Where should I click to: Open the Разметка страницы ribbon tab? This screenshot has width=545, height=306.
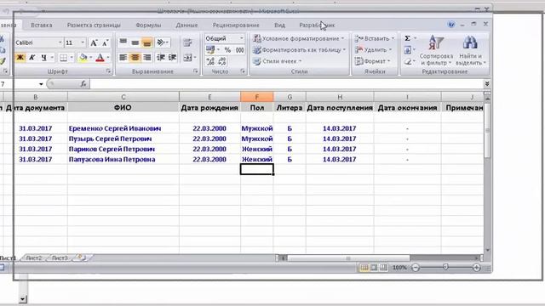click(x=94, y=25)
